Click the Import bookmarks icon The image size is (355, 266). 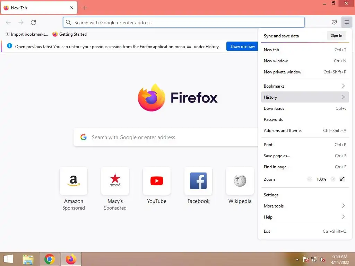[x=7, y=34]
